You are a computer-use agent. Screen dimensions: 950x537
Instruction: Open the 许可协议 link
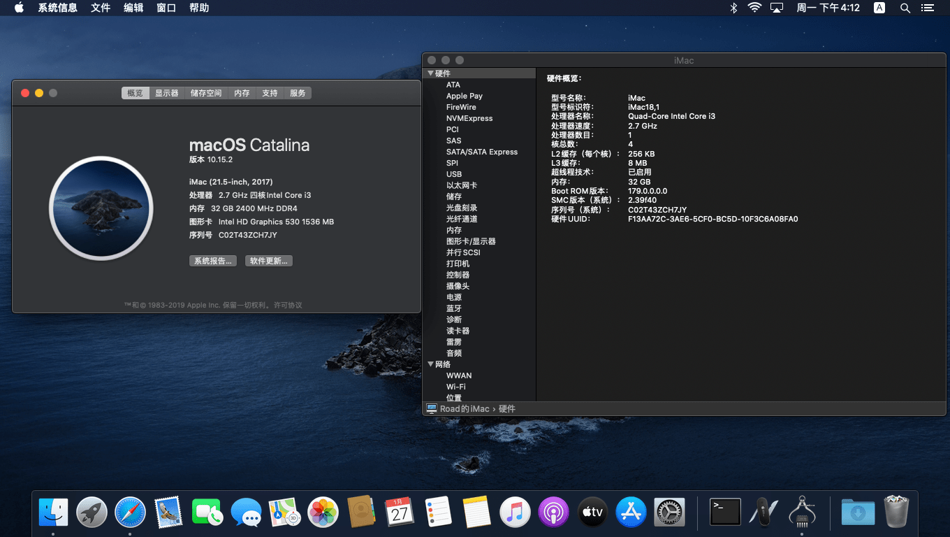click(288, 305)
